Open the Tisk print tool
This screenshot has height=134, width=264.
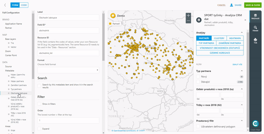(255, 41)
